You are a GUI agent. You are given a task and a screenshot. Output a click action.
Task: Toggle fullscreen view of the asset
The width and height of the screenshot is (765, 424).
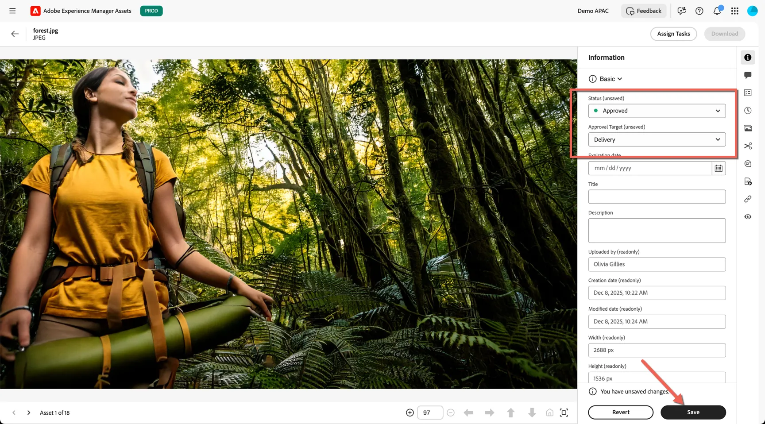coord(564,412)
